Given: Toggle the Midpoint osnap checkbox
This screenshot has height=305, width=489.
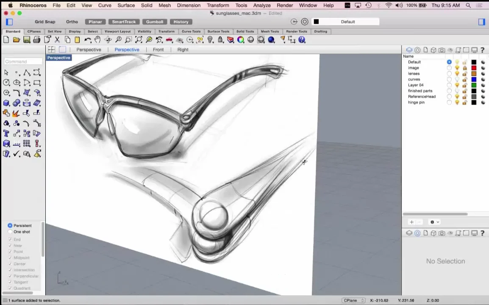Looking at the screenshot, I should pos(10,258).
